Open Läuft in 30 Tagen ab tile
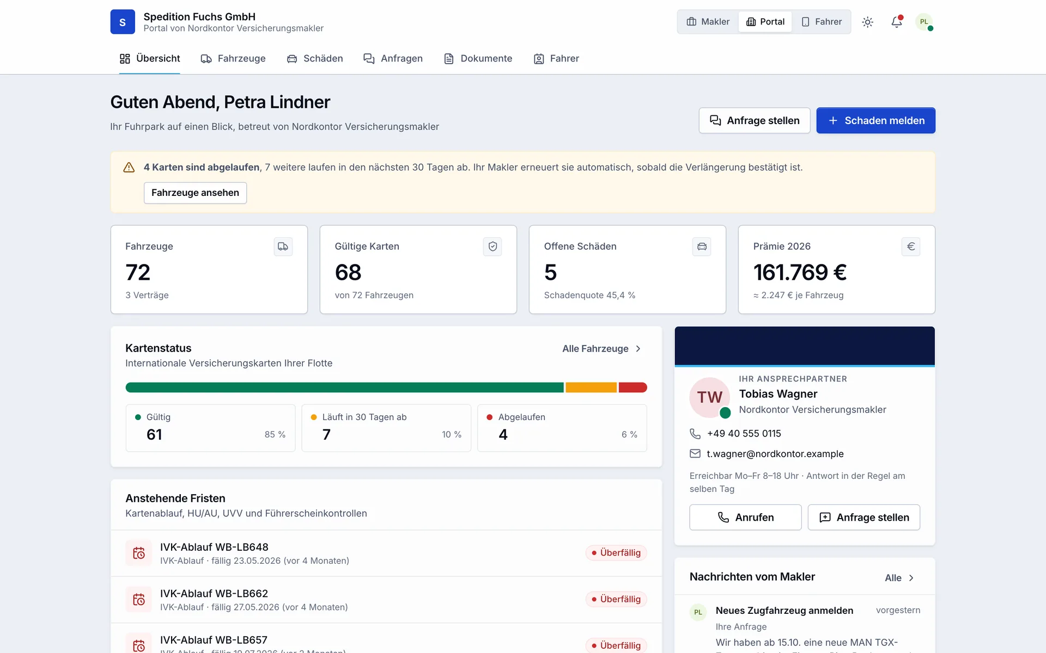Viewport: 1046px width, 653px height. click(386, 428)
